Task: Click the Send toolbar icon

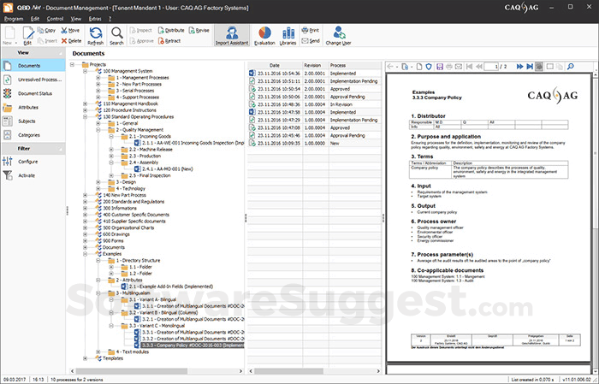Action: point(310,41)
